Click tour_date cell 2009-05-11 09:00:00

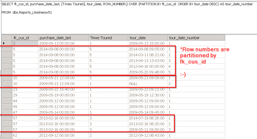(148, 130)
